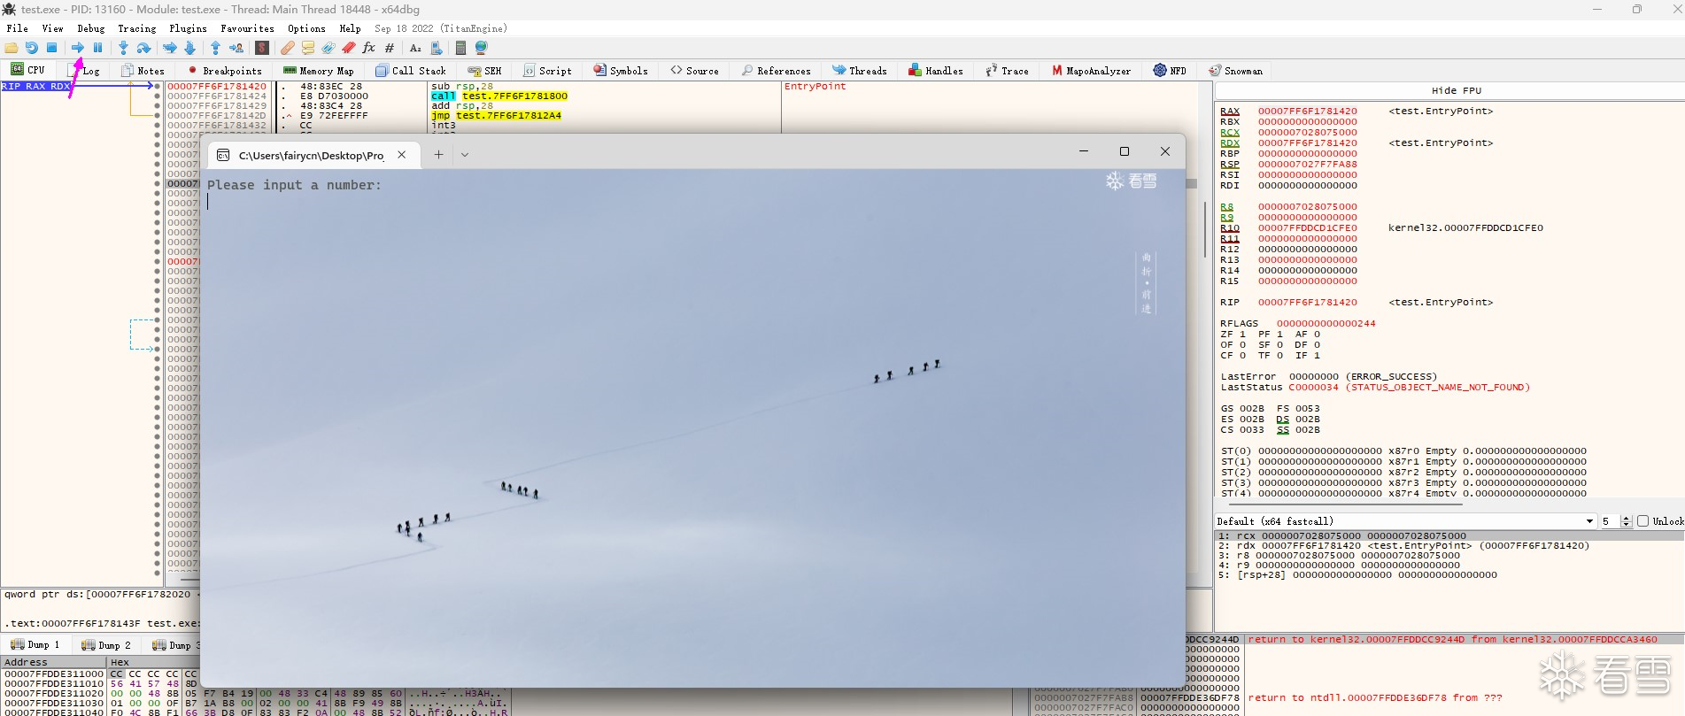Switch to the SEH tab
This screenshot has width=1685, height=716.
point(485,71)
